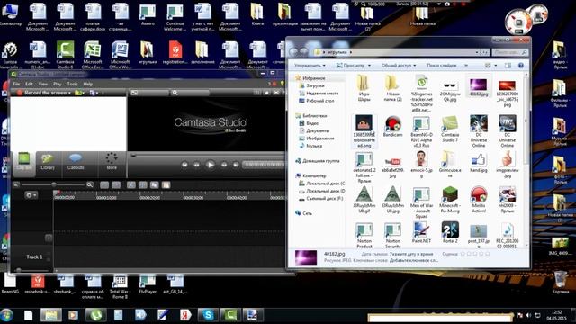576x324 pixels.
Task: Click the Explorer help question mark icon
Action: 520,66
